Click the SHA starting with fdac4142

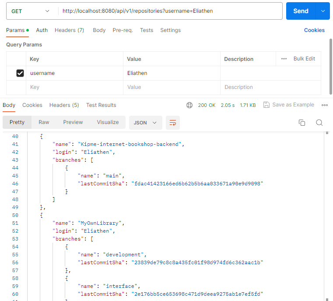pyautogui.click(x=197, y=184)
